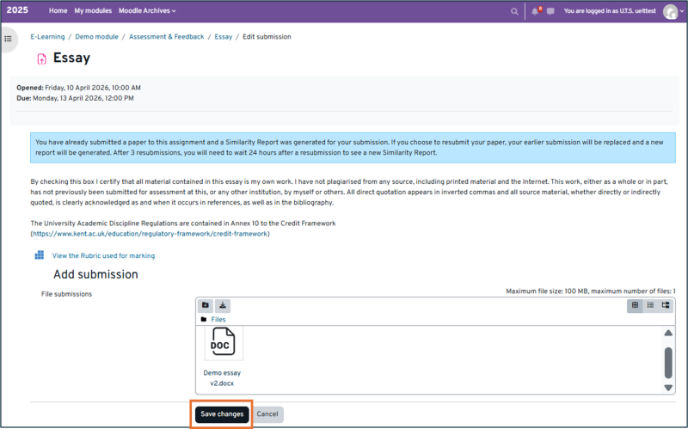Create folder in file picker

click(206, 305)
